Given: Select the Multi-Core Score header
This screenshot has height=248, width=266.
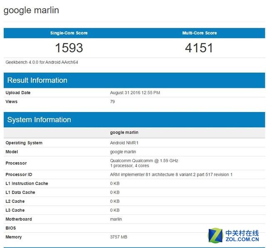Looking at the screenshot, I should click(x=199, y=33).
